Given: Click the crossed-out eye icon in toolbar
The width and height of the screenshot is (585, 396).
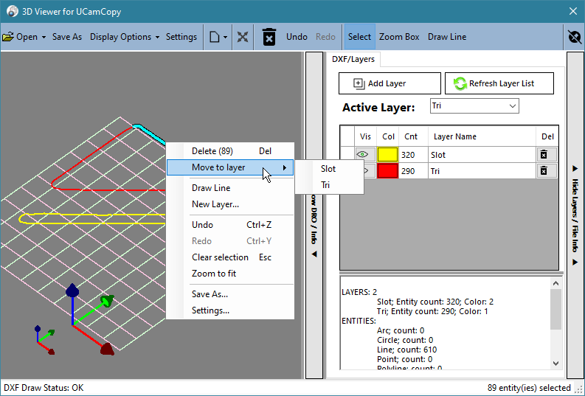Looking at the screenshot, I should pos(575,37).
